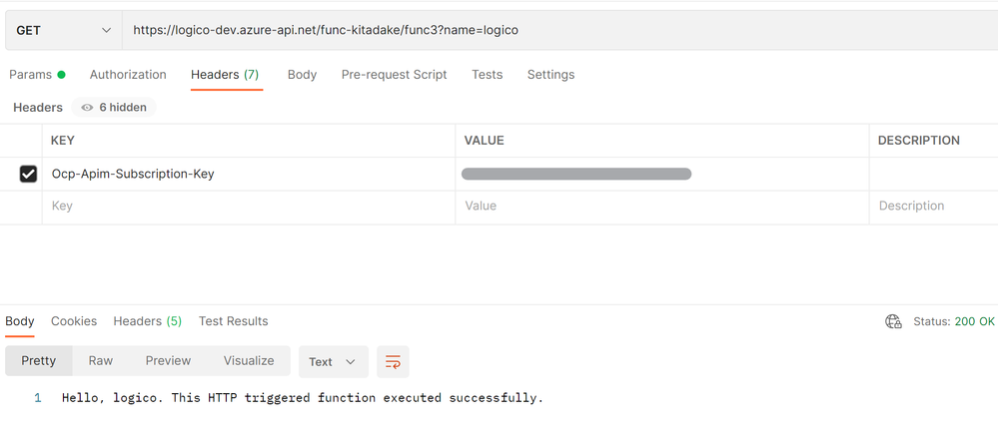Uncheck the Ocp-Apim-Subscription-Key header checkbox
Image resolution: width=998 pixels, height=440 pixels.
(28, 174)
